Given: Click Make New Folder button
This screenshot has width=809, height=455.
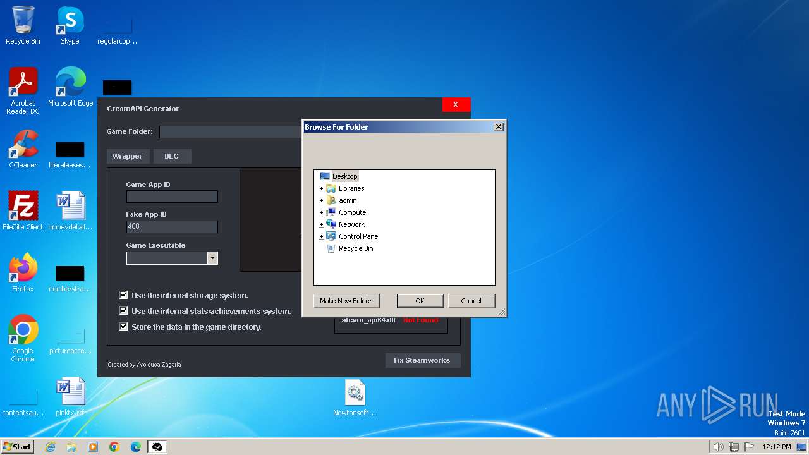Looking at the screenshot, I should pyautogui.click(x=346, y=301).
